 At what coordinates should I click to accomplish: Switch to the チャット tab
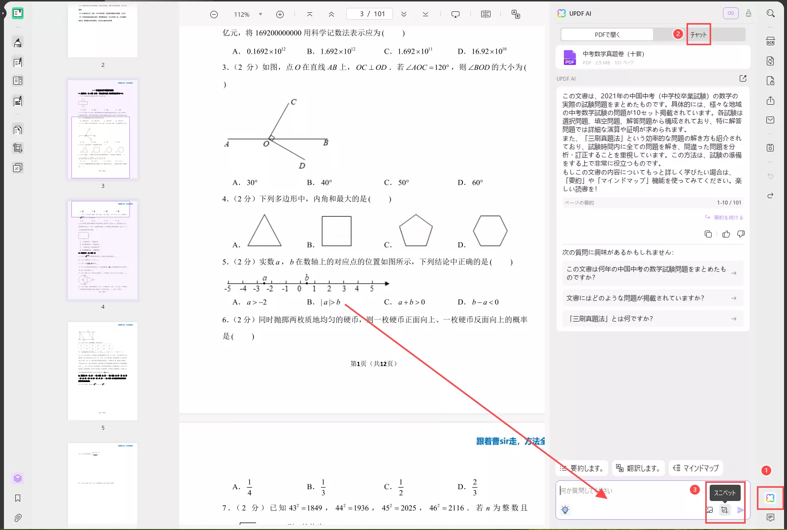698,34
